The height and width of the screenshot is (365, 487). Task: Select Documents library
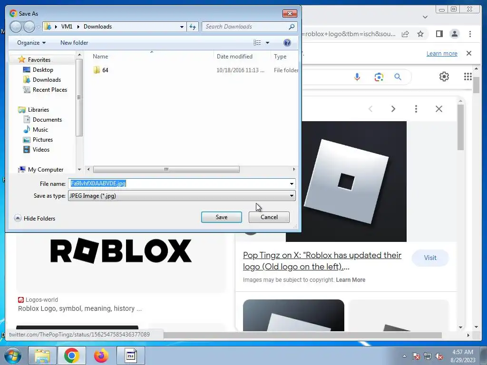click(47, 119)
